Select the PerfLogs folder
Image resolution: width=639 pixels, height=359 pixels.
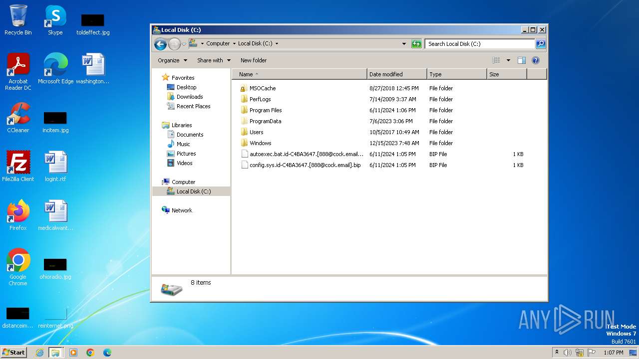pos(260,99)
